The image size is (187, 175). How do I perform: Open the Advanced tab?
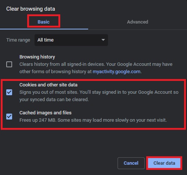pyautogui.click(x=137, y=22)
